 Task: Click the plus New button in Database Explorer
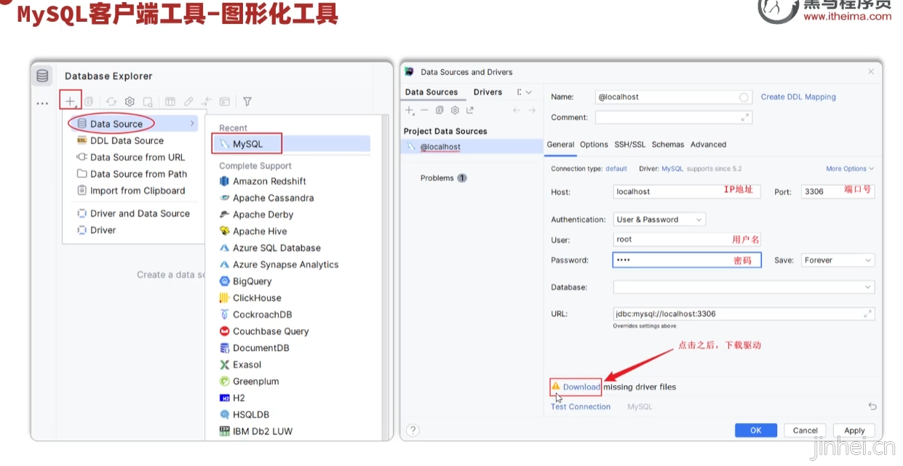[70, 101]
